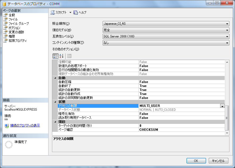Screen dimensions: 235x168
Task: Sort properties alphabetically with A-Z icon
Action: point(62,56)
